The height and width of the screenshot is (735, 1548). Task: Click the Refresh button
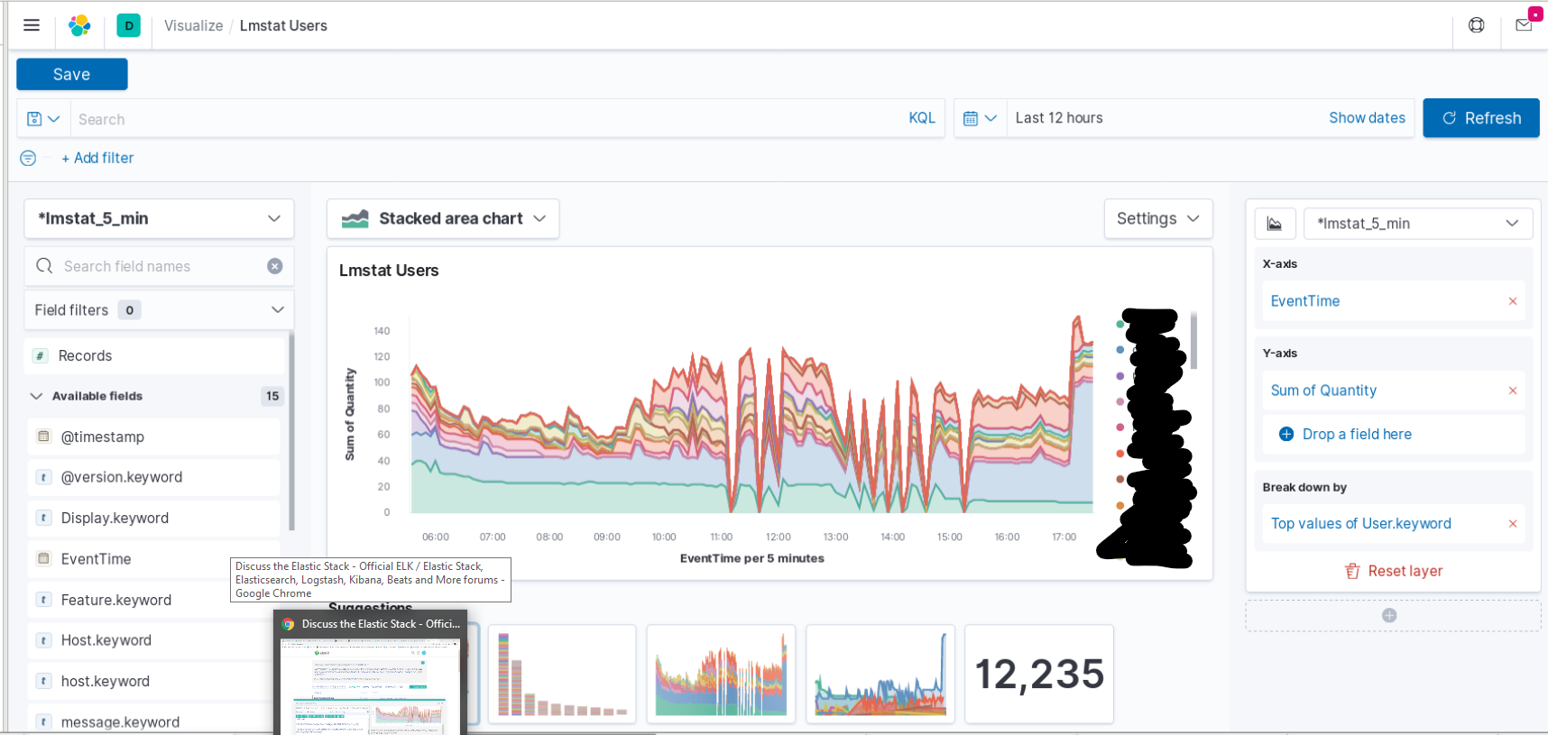(x=1481, y=118)
